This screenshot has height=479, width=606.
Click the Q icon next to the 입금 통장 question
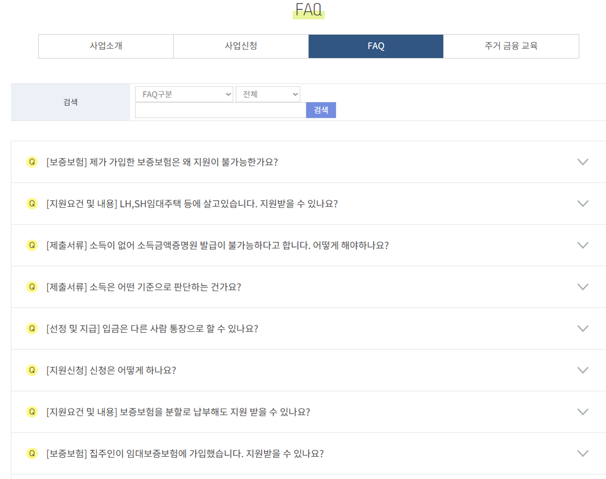pos(32,328)
